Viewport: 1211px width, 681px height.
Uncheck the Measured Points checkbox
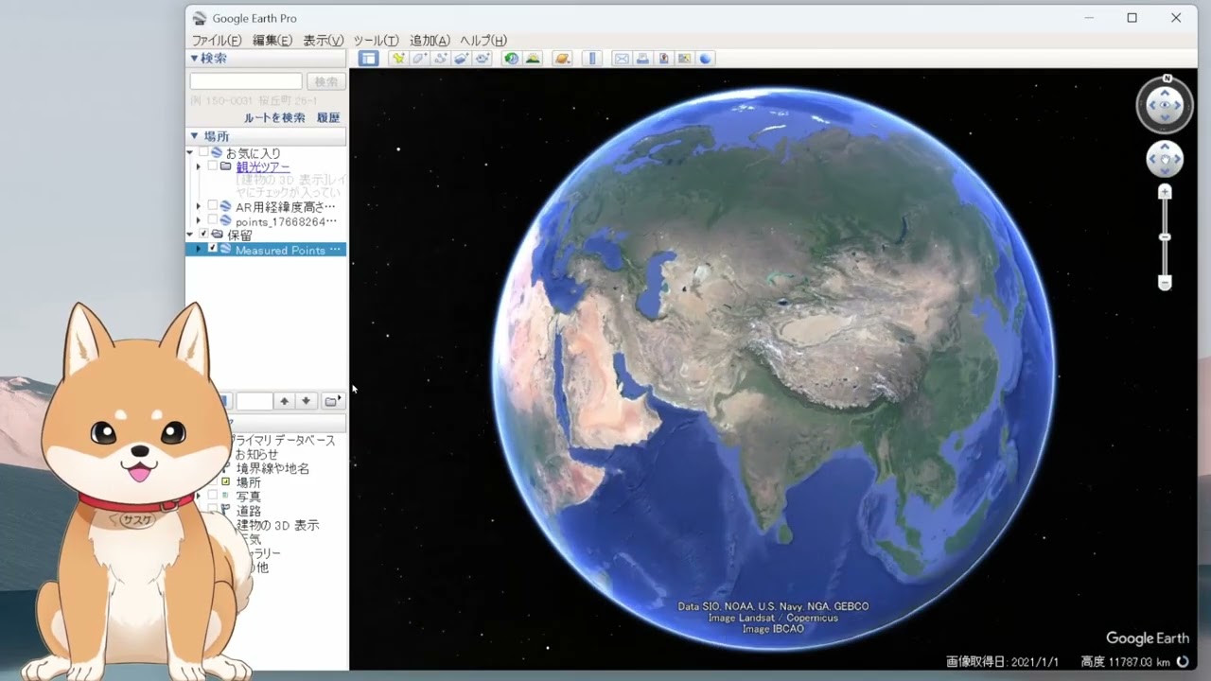pos(213,249)
